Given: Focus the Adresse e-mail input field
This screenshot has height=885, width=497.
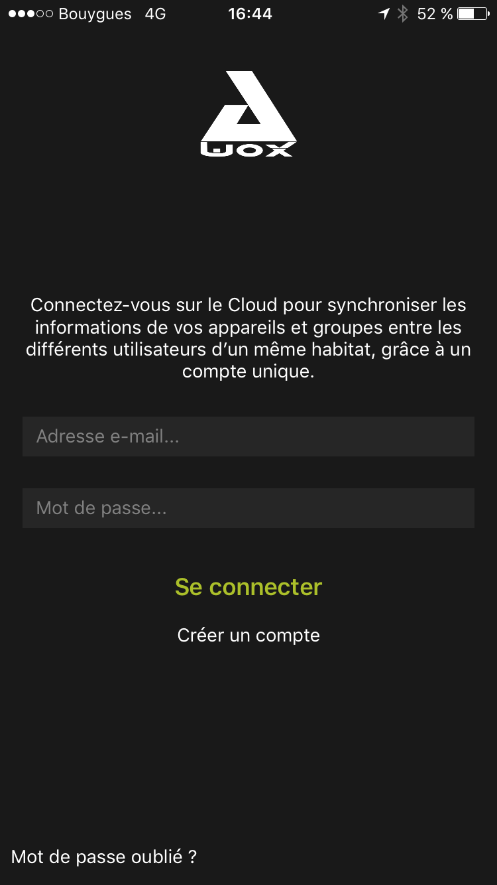Looking at the screenshot, I should point(248,437).
